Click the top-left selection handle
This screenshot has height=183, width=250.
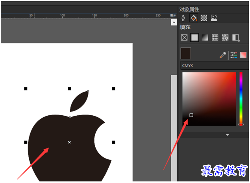[26, 89]
